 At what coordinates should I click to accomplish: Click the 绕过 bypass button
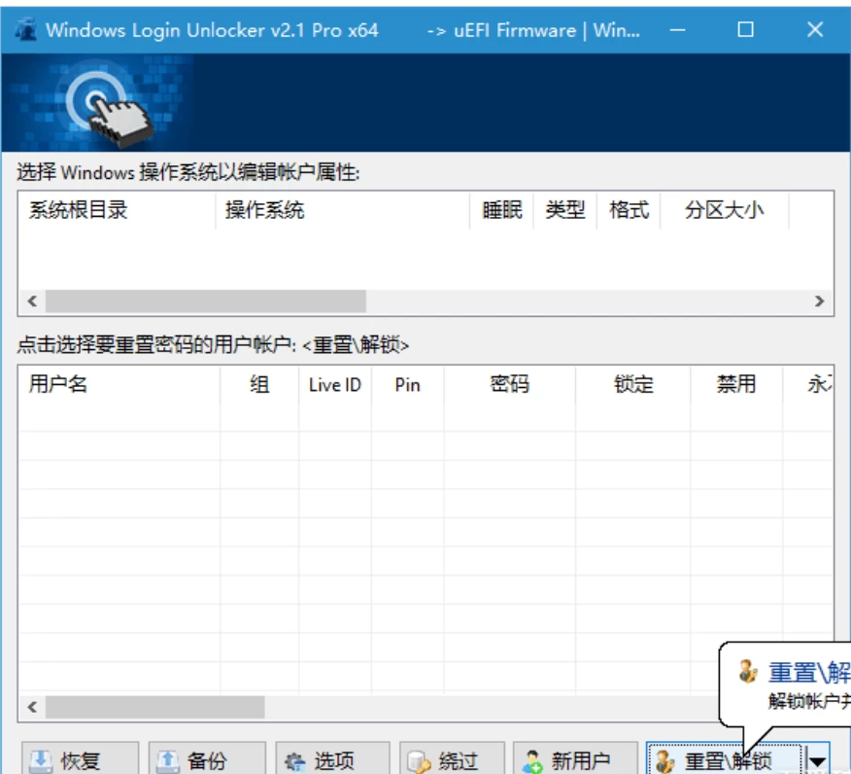coord(452,759)
